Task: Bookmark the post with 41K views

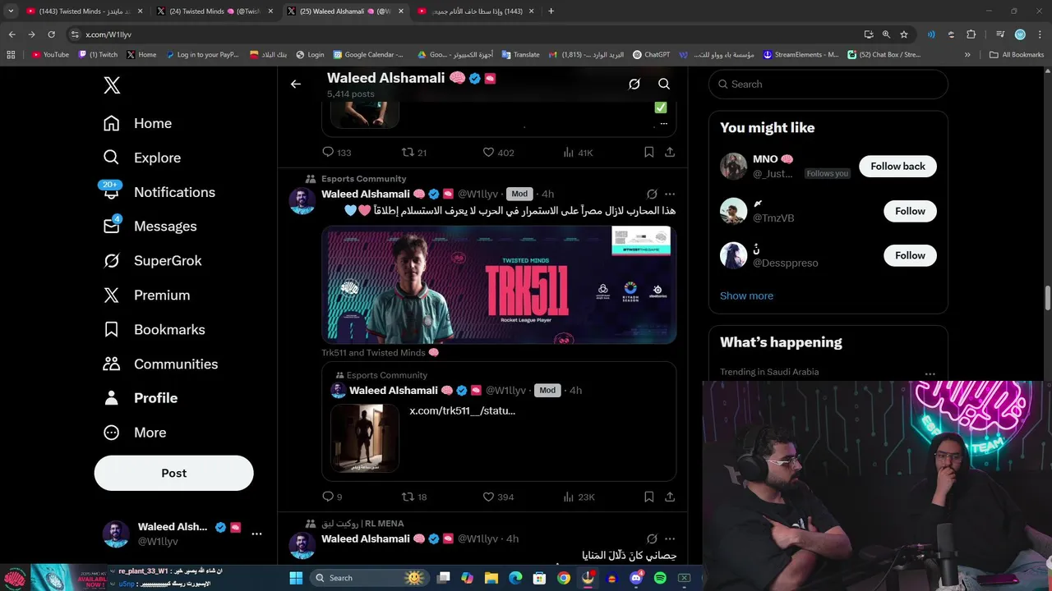Action: tap(648, 152)
